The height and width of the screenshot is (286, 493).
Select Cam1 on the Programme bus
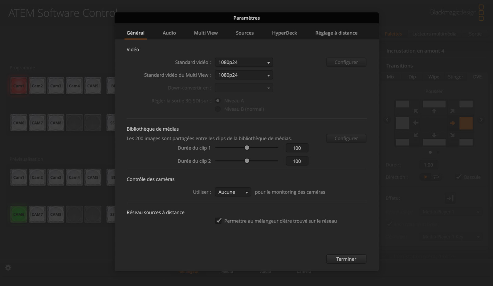(x=19, y=86)
